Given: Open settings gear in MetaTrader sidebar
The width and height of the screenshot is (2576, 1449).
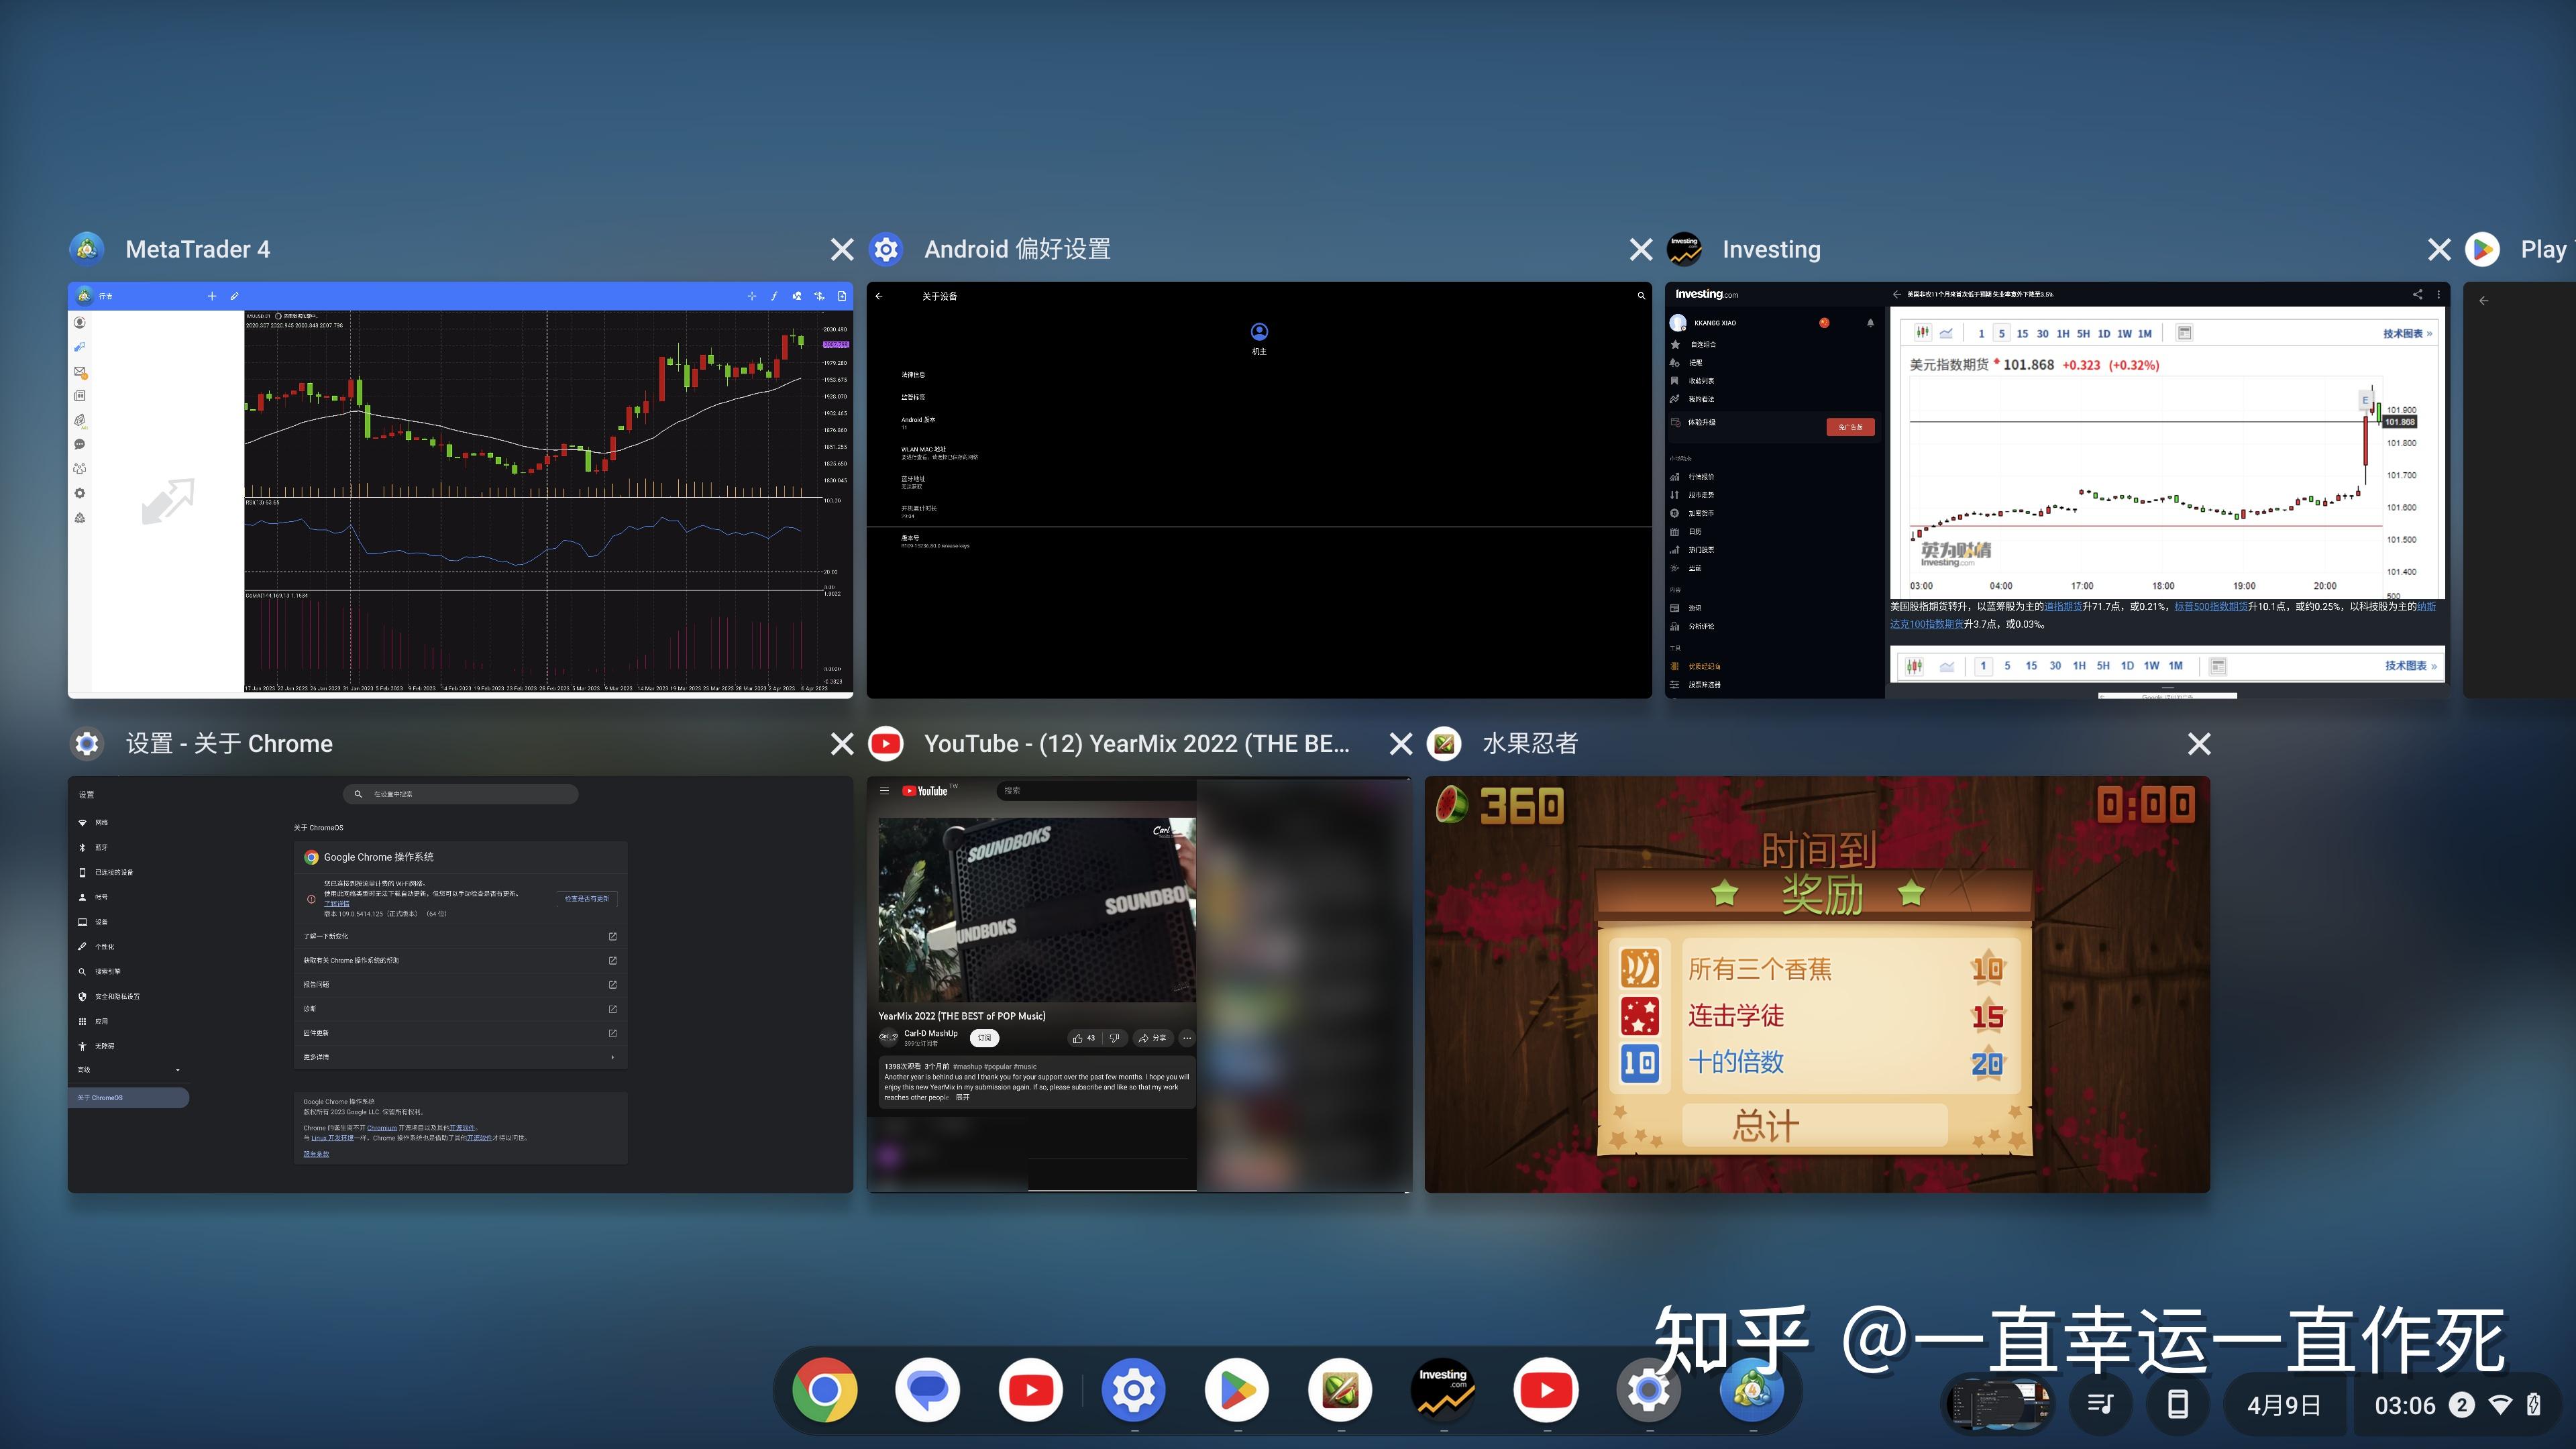Looking at the screenshot, I should pos(80,493).
